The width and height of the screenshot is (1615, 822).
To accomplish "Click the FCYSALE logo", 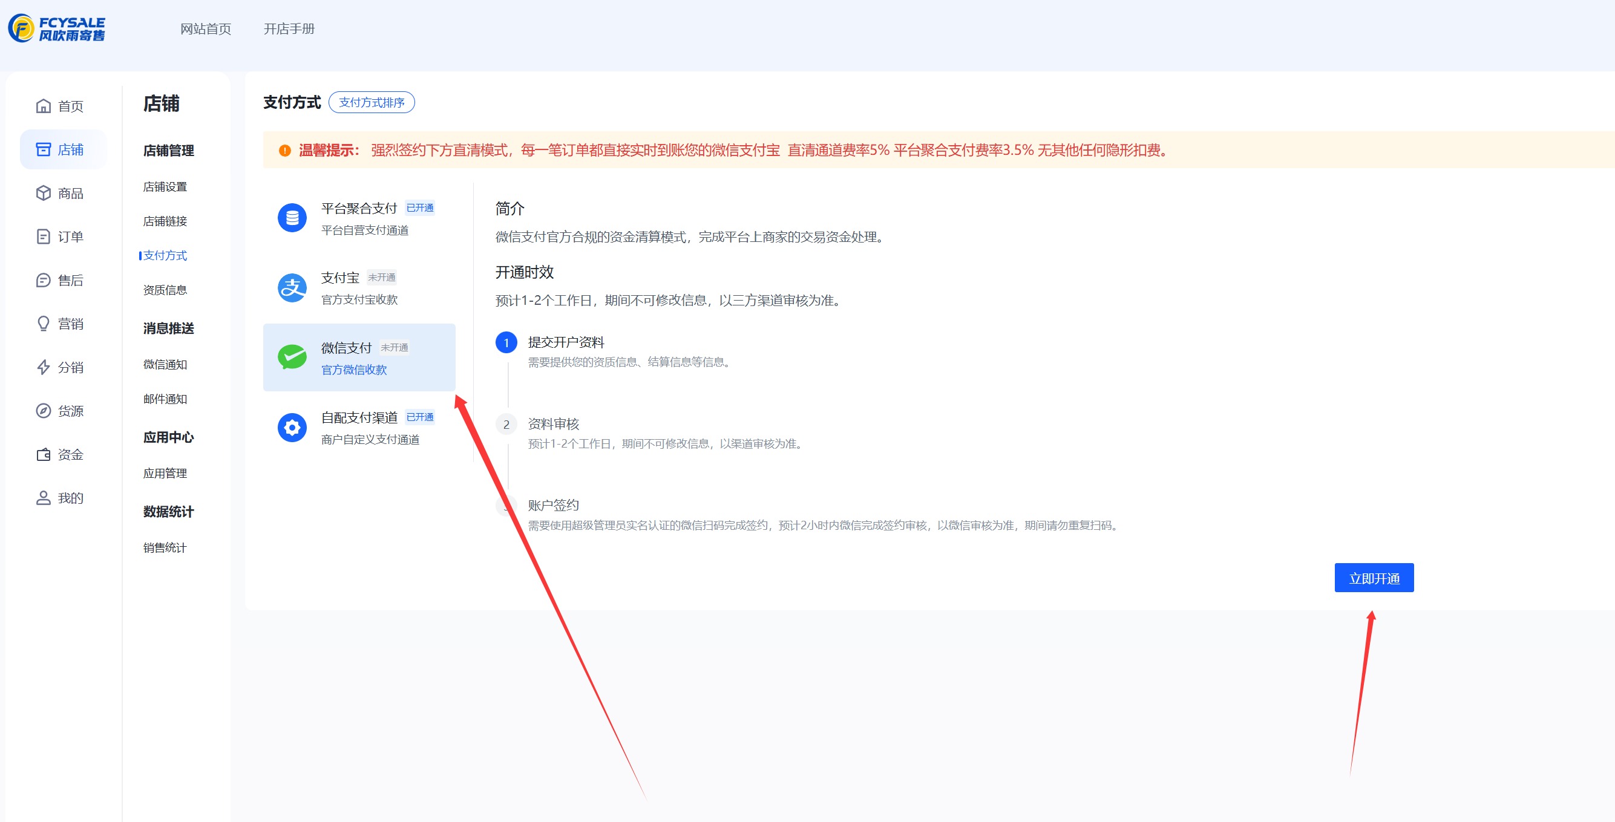I will pos(56,29).
